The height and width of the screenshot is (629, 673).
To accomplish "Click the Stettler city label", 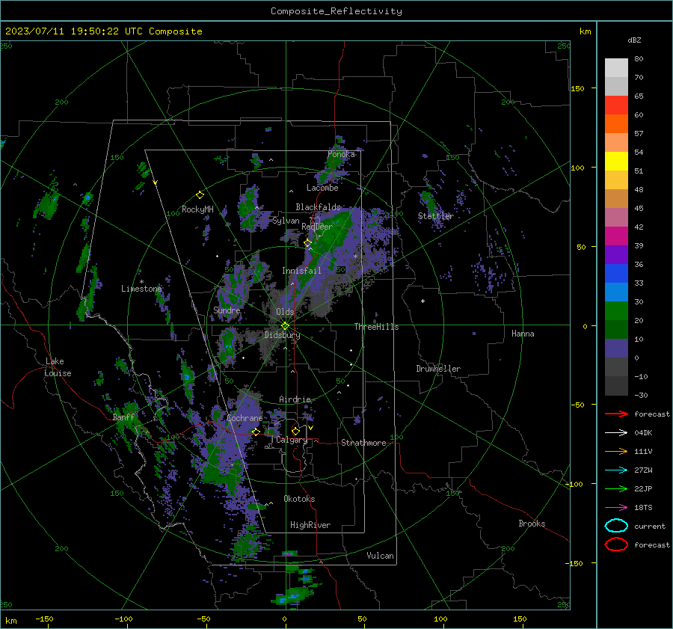I will click(436, 216).
